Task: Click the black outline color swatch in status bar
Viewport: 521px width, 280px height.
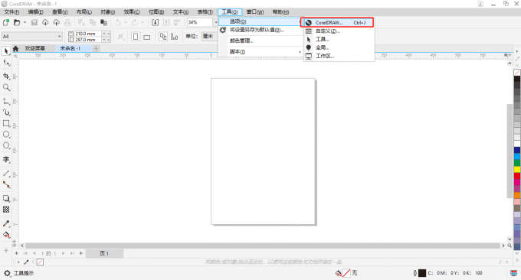Action: [422, 273]
